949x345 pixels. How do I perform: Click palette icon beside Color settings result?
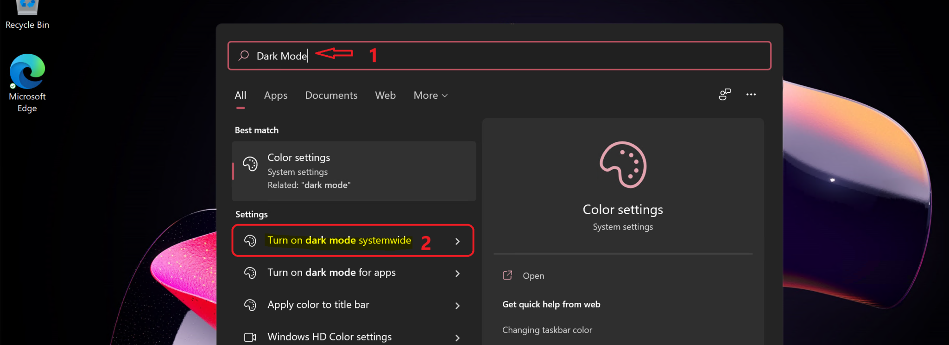(250, 164)
